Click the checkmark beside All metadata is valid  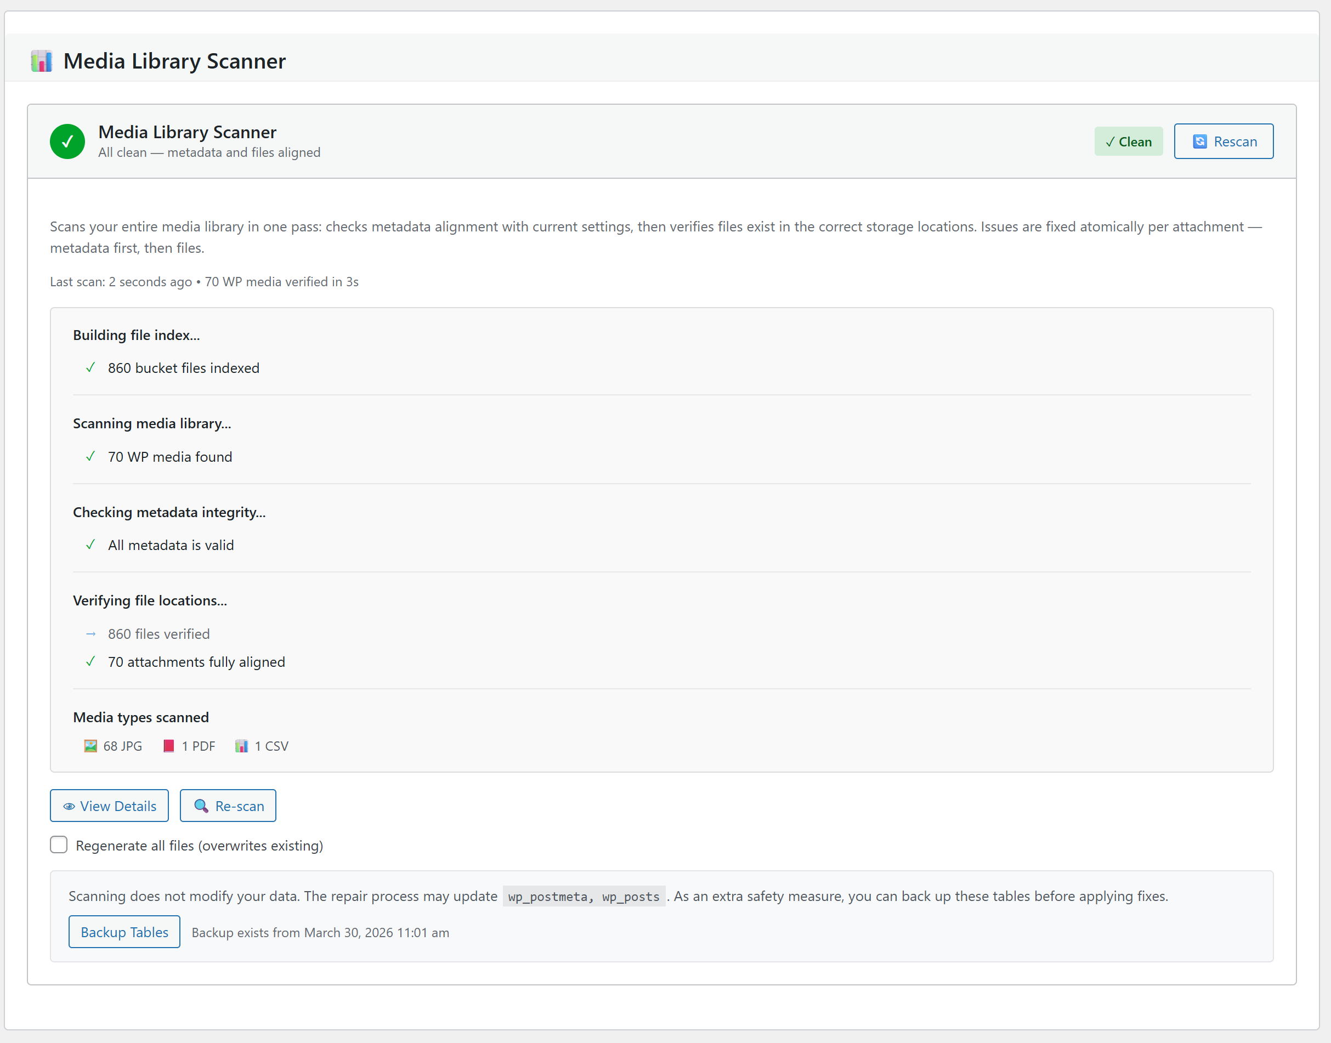click(90, 545)
